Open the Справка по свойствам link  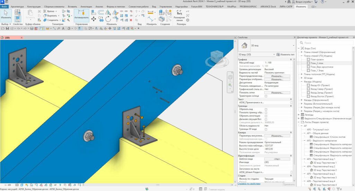pyautogui.click(x=249, y=184)
